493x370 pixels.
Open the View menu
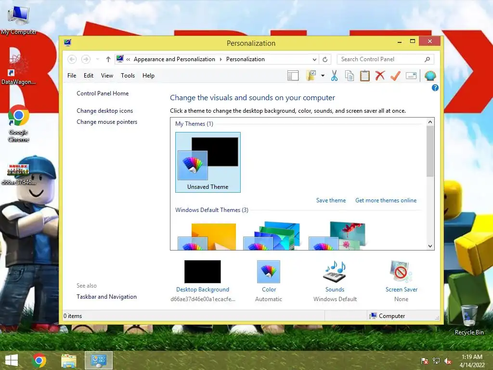pyautogui.click(x=107, y=76)
